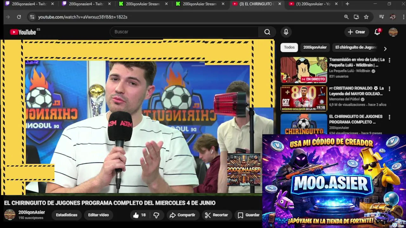Reload the page with the refresh icon
Image resolution: width=406 pixels, height=228 pixels.
[19, 17]
